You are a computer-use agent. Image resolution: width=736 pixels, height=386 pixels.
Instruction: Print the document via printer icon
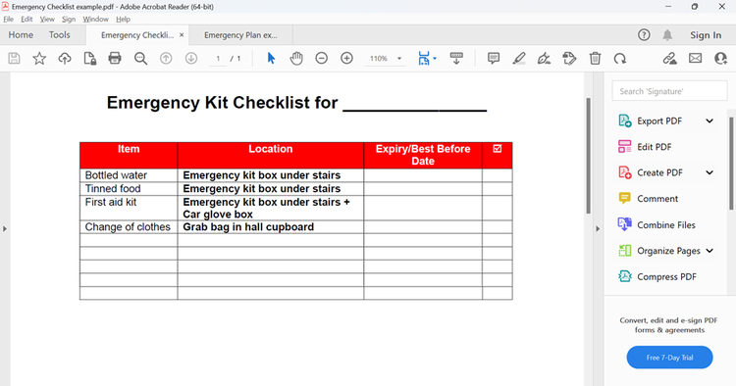click(115, 58)
